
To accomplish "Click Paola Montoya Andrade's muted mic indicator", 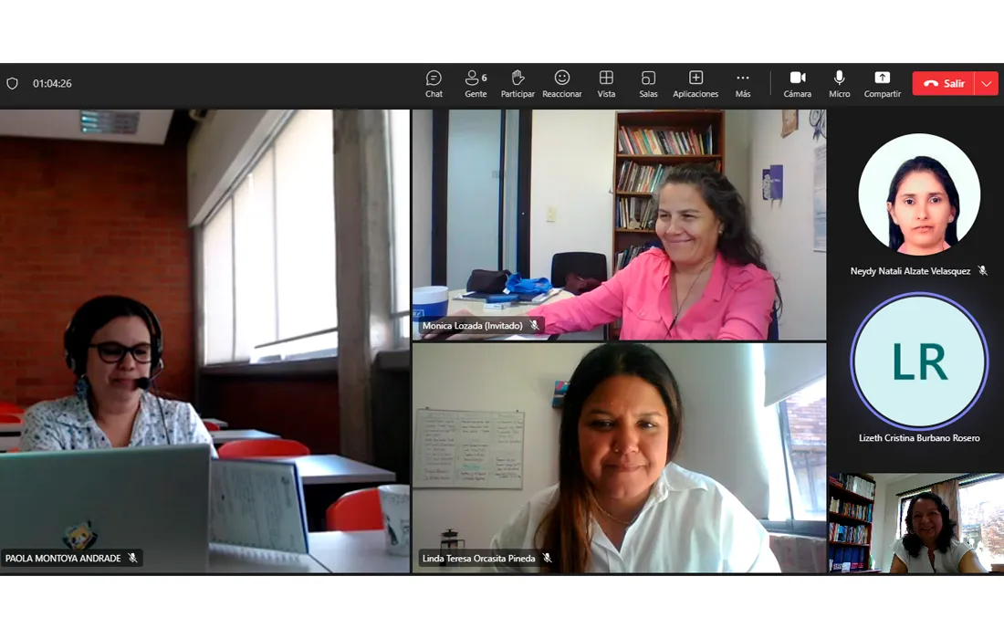I will pos(133,558).
